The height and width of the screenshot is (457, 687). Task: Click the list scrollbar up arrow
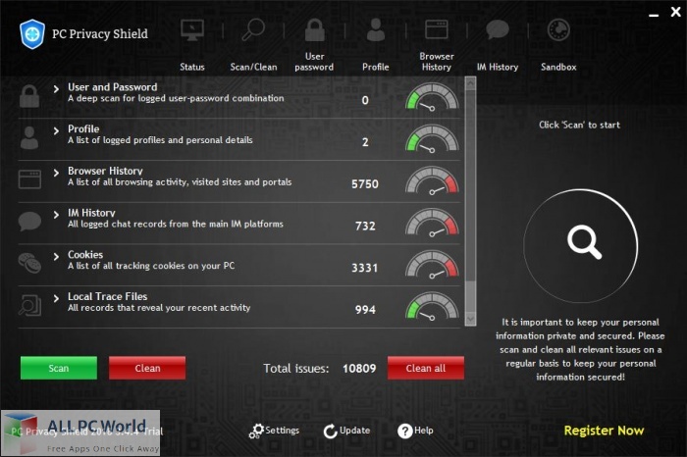point(470,83)
